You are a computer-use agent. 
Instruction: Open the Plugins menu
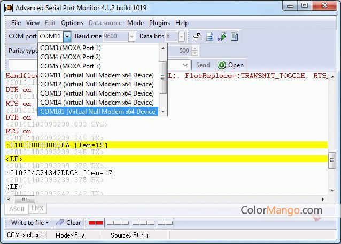pyautogui.click(x=159, y=23)
